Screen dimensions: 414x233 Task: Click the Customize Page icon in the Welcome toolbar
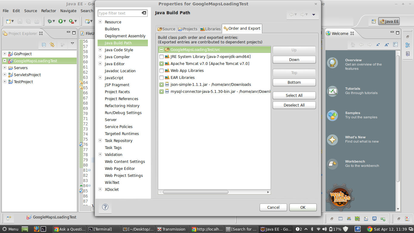click(x=395, y=45)
